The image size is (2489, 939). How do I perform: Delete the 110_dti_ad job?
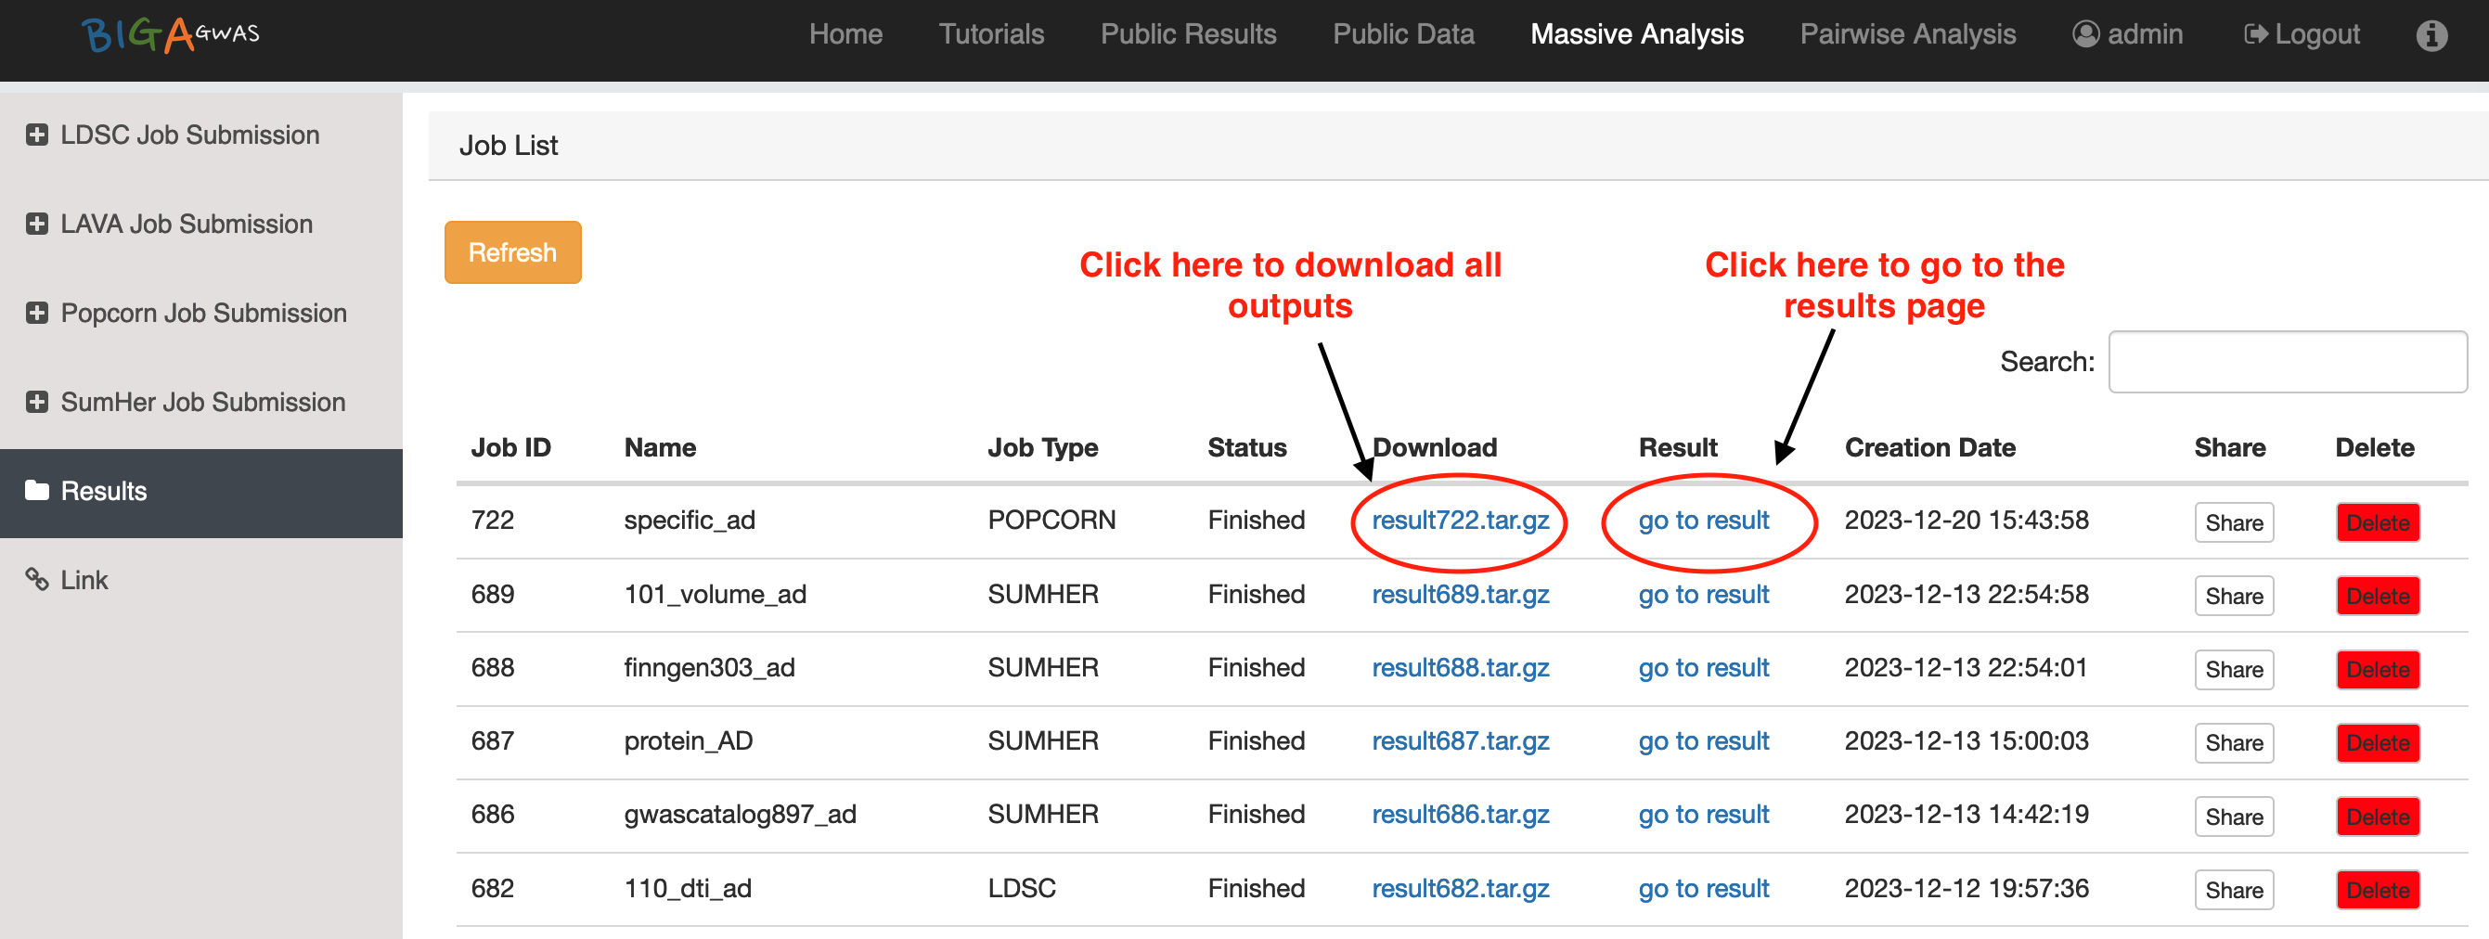(2377, 890)
